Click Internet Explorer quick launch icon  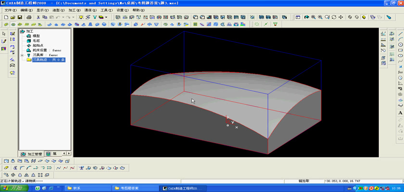click(51, 188)
